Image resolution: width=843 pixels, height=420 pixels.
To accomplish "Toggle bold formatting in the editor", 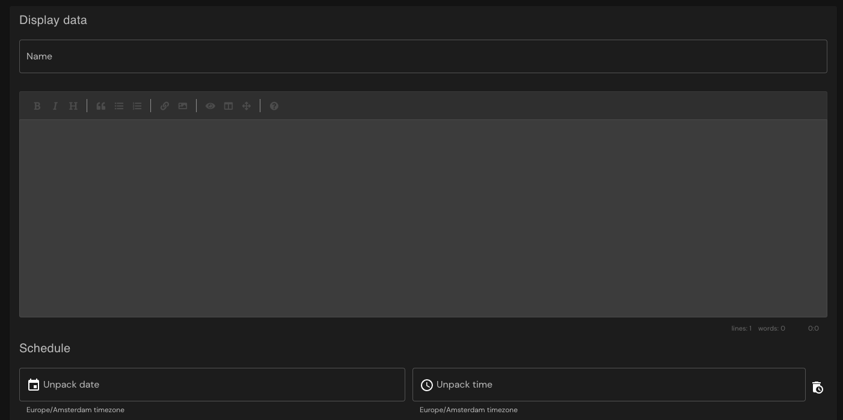I will click(37, 106).
